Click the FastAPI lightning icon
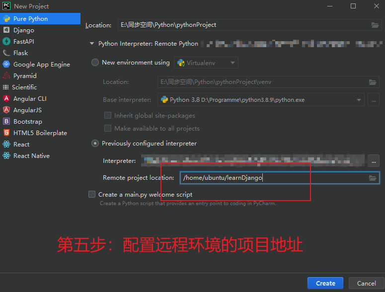 [6, 42]
